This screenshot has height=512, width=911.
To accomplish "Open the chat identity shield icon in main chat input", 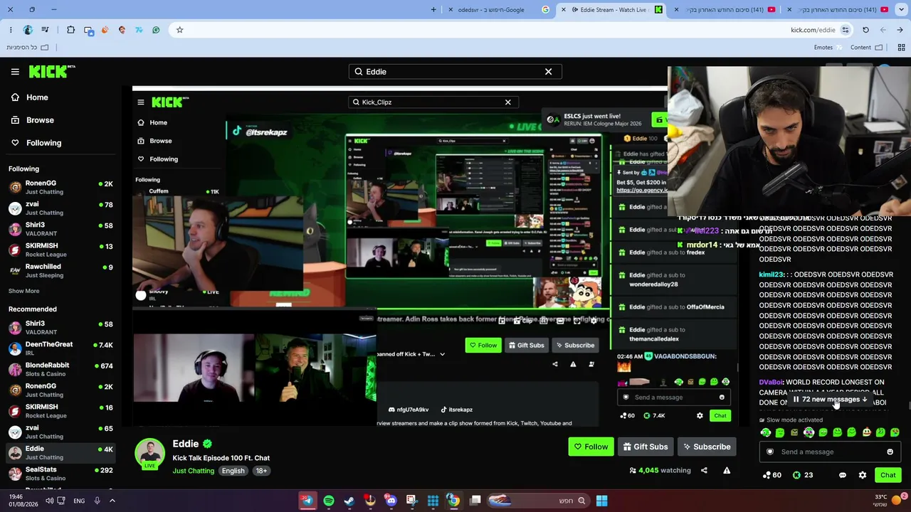I will point(770,452).
